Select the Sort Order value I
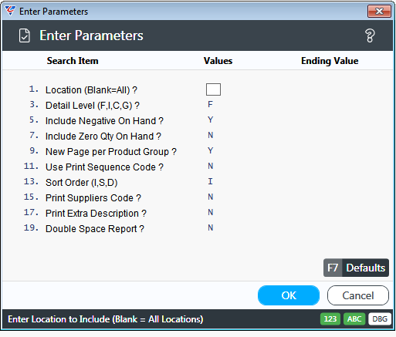The width and height of the screenshot is (396, 337). 210,181
